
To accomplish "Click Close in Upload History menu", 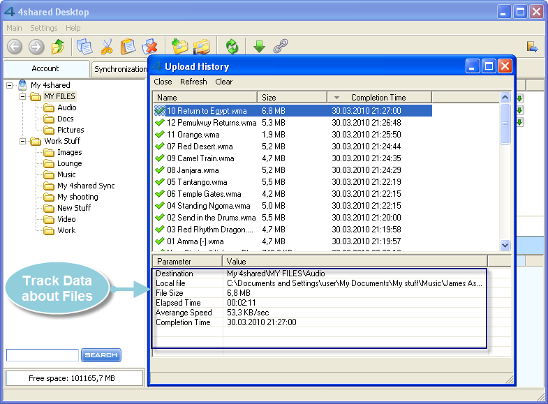I will [163, 82].
